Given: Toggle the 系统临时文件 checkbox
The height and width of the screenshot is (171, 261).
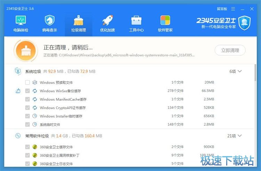Looking at the screenshot, I should [27, 124].
